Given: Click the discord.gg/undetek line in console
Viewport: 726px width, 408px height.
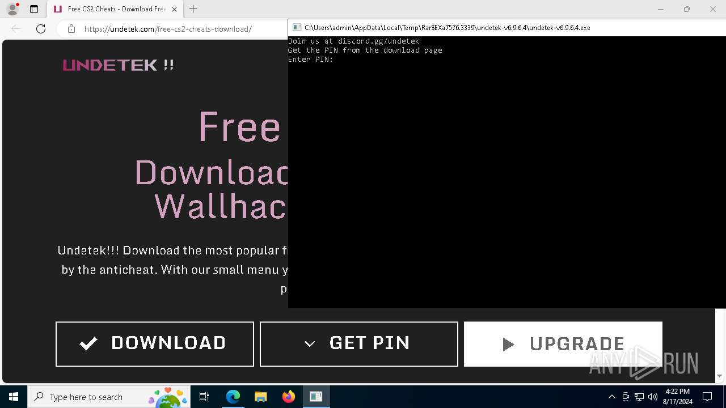Looking at the screenshot, I should (353, 41).
